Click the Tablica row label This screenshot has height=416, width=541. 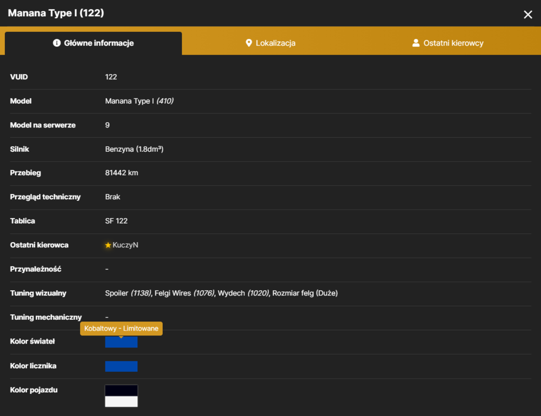[x=22, y=221]
